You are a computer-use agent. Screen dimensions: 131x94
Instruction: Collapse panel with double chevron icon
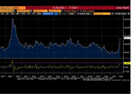coord(112,14)
